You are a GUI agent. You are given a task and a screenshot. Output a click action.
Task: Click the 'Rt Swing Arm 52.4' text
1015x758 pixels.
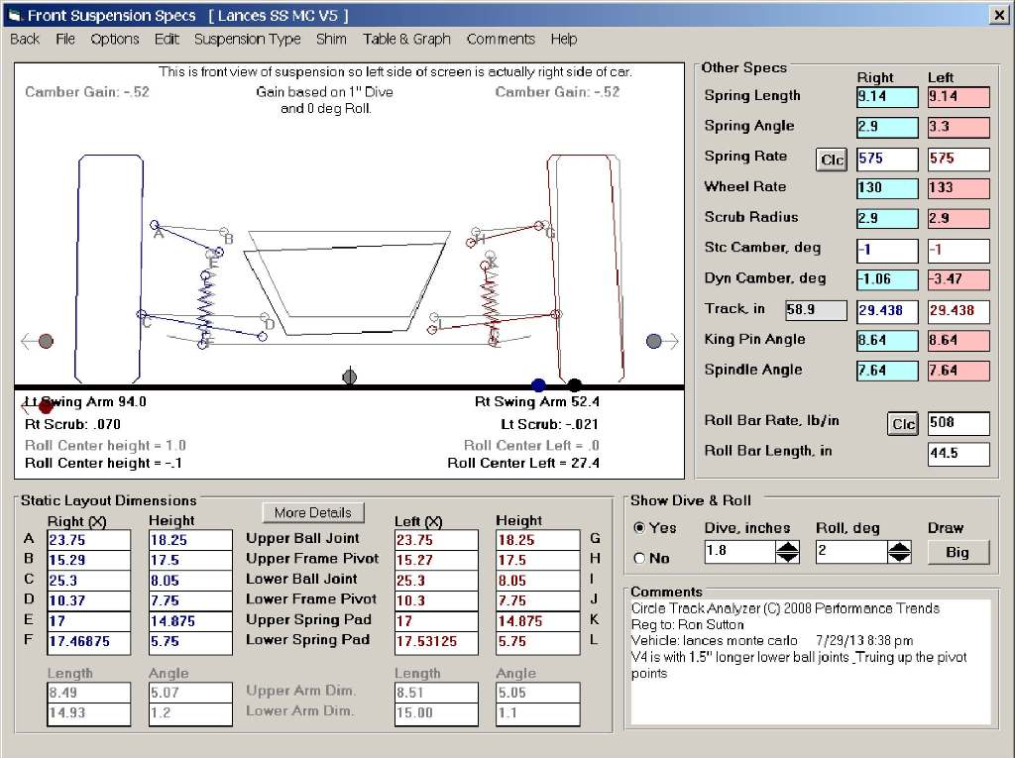point(537,402)
